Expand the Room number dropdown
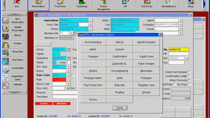The height and width of the screenshot is (118, 210). [69, 71]
